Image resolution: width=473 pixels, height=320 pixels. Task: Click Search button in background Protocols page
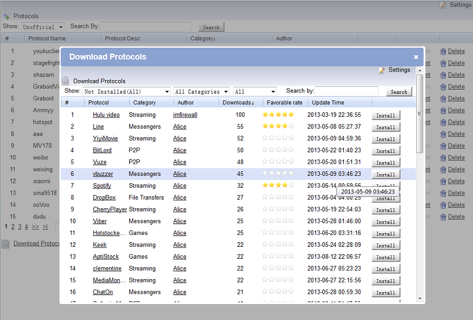(211, 27)
